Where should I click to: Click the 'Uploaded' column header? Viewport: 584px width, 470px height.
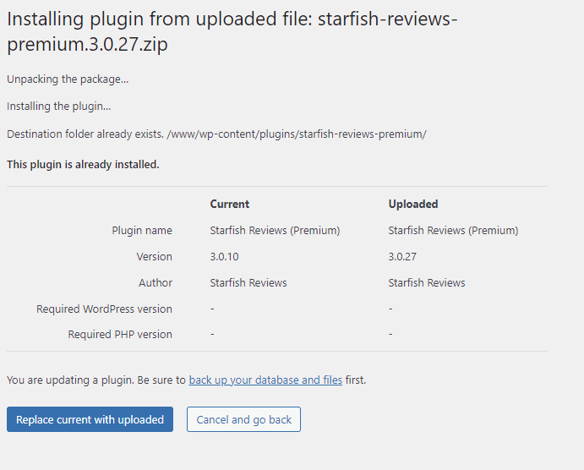click(413, 204)
